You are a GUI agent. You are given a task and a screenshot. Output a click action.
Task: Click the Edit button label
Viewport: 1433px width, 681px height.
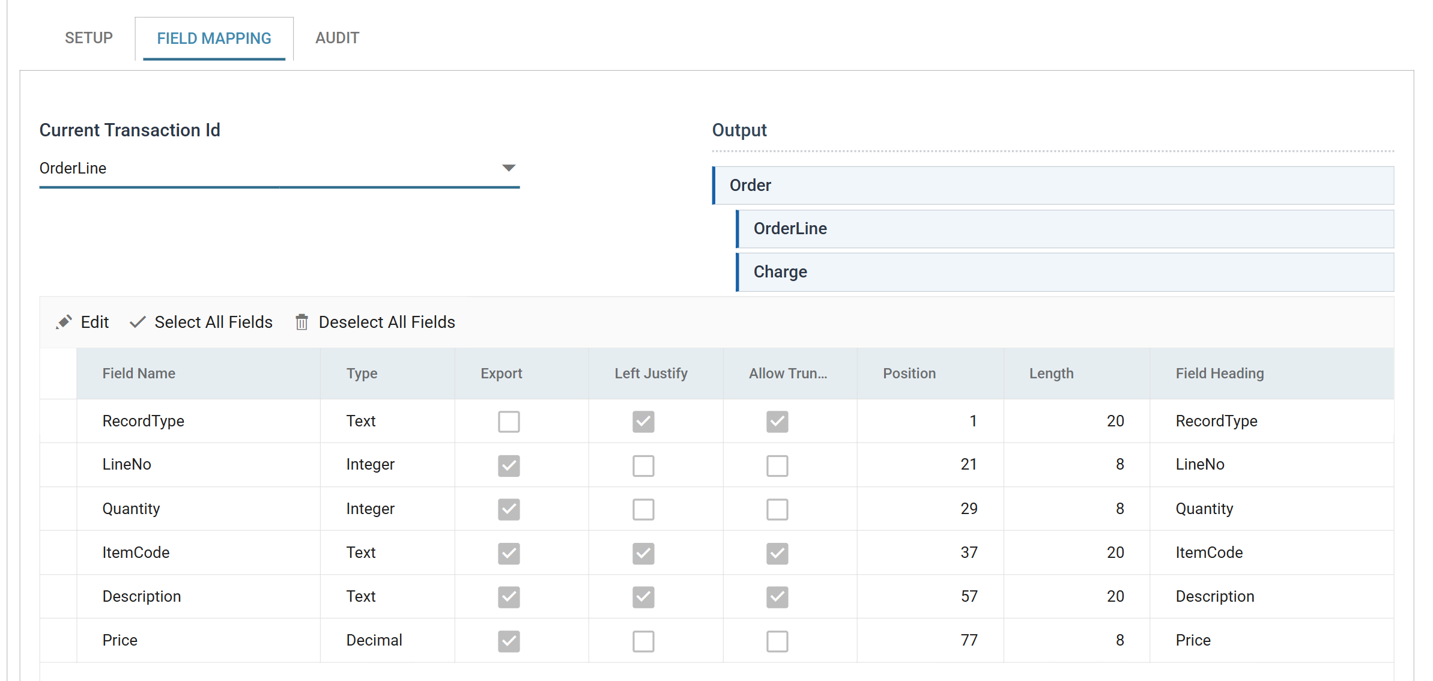click(x=95, y=322)
